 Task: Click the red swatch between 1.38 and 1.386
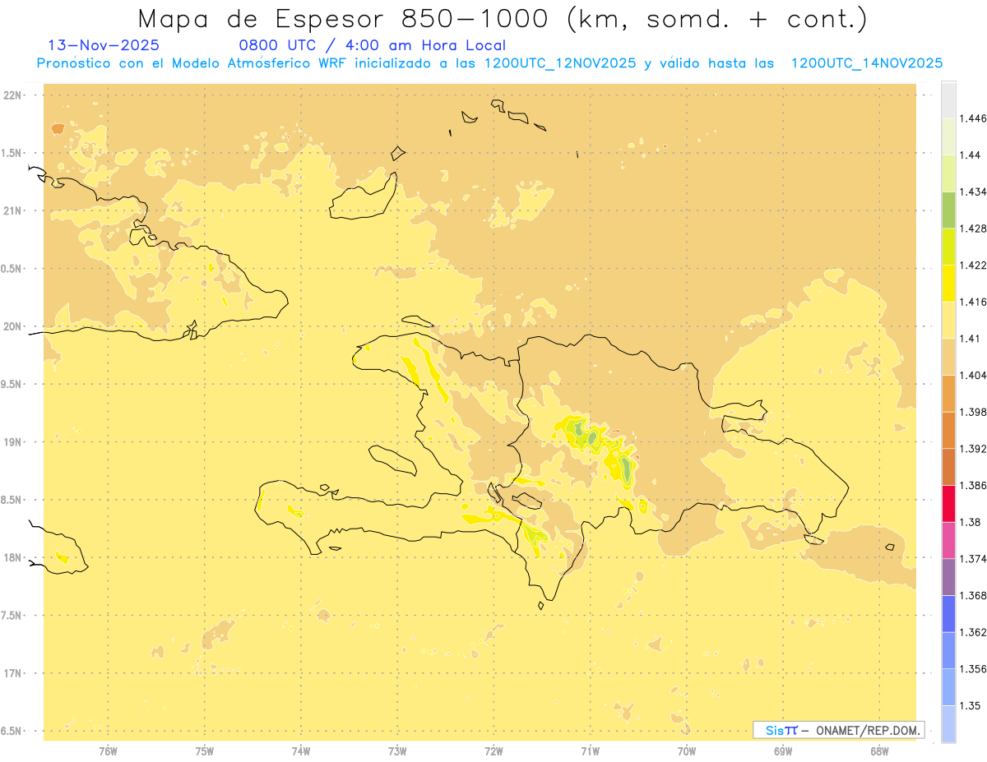(x=948, y=503)
